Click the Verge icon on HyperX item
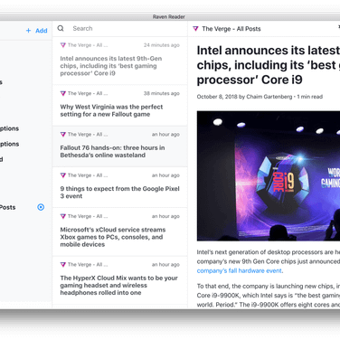Image resolution: width=340 pixels, height=340 pixels. pos(63,265)
